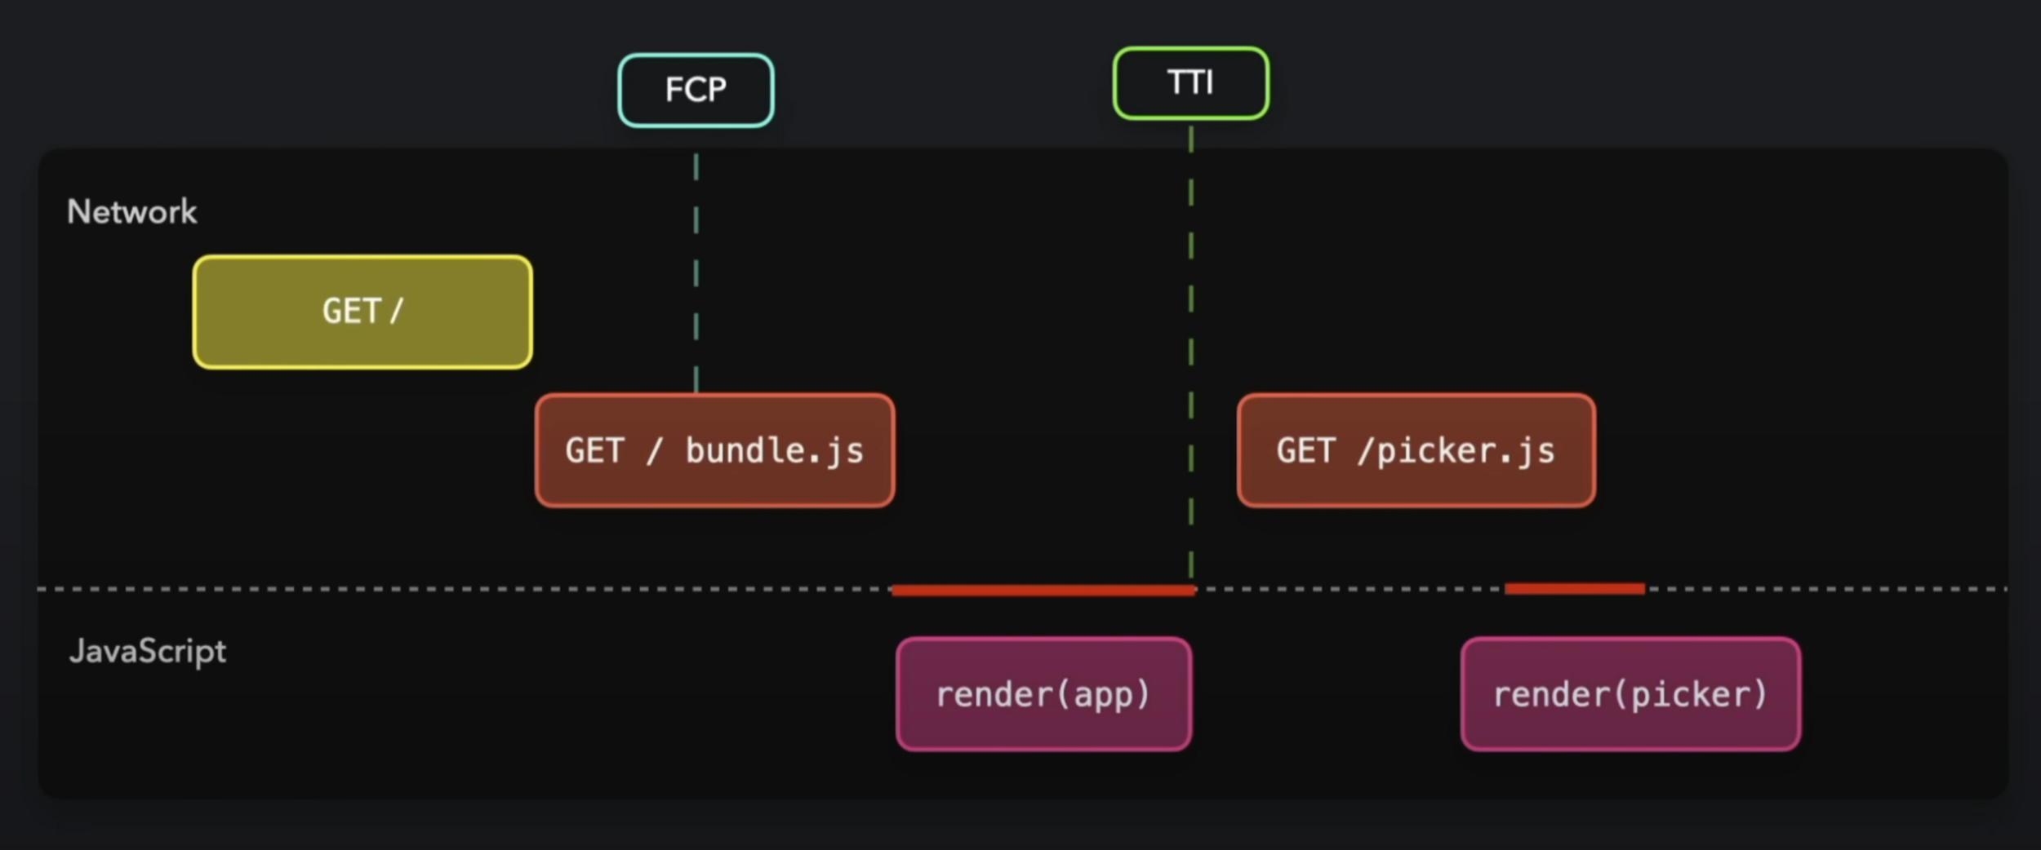Image resolution: width=2041 pixels, height=850 pixels.
Task: Click the render(picker) task block
Action: pyautogui.click(x=1630, y=694)
